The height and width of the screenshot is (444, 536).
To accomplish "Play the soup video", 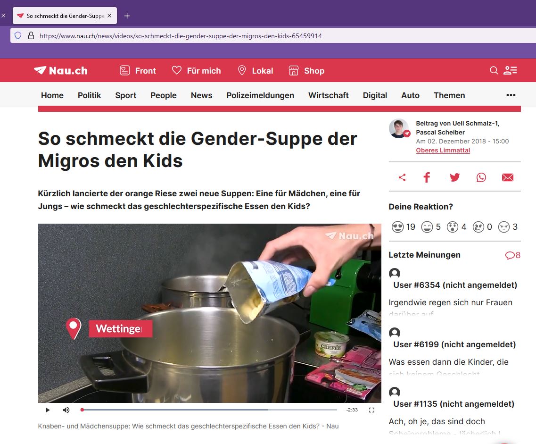I will pyautogui.click(x=48, y=410).
